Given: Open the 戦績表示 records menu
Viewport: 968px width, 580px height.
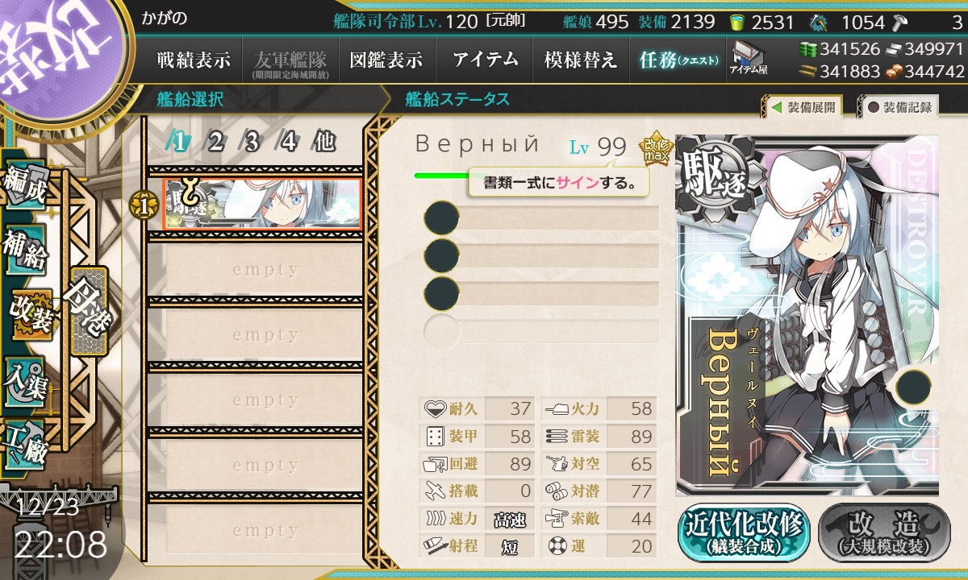Looking at the screenshot, I should [193, 60].
